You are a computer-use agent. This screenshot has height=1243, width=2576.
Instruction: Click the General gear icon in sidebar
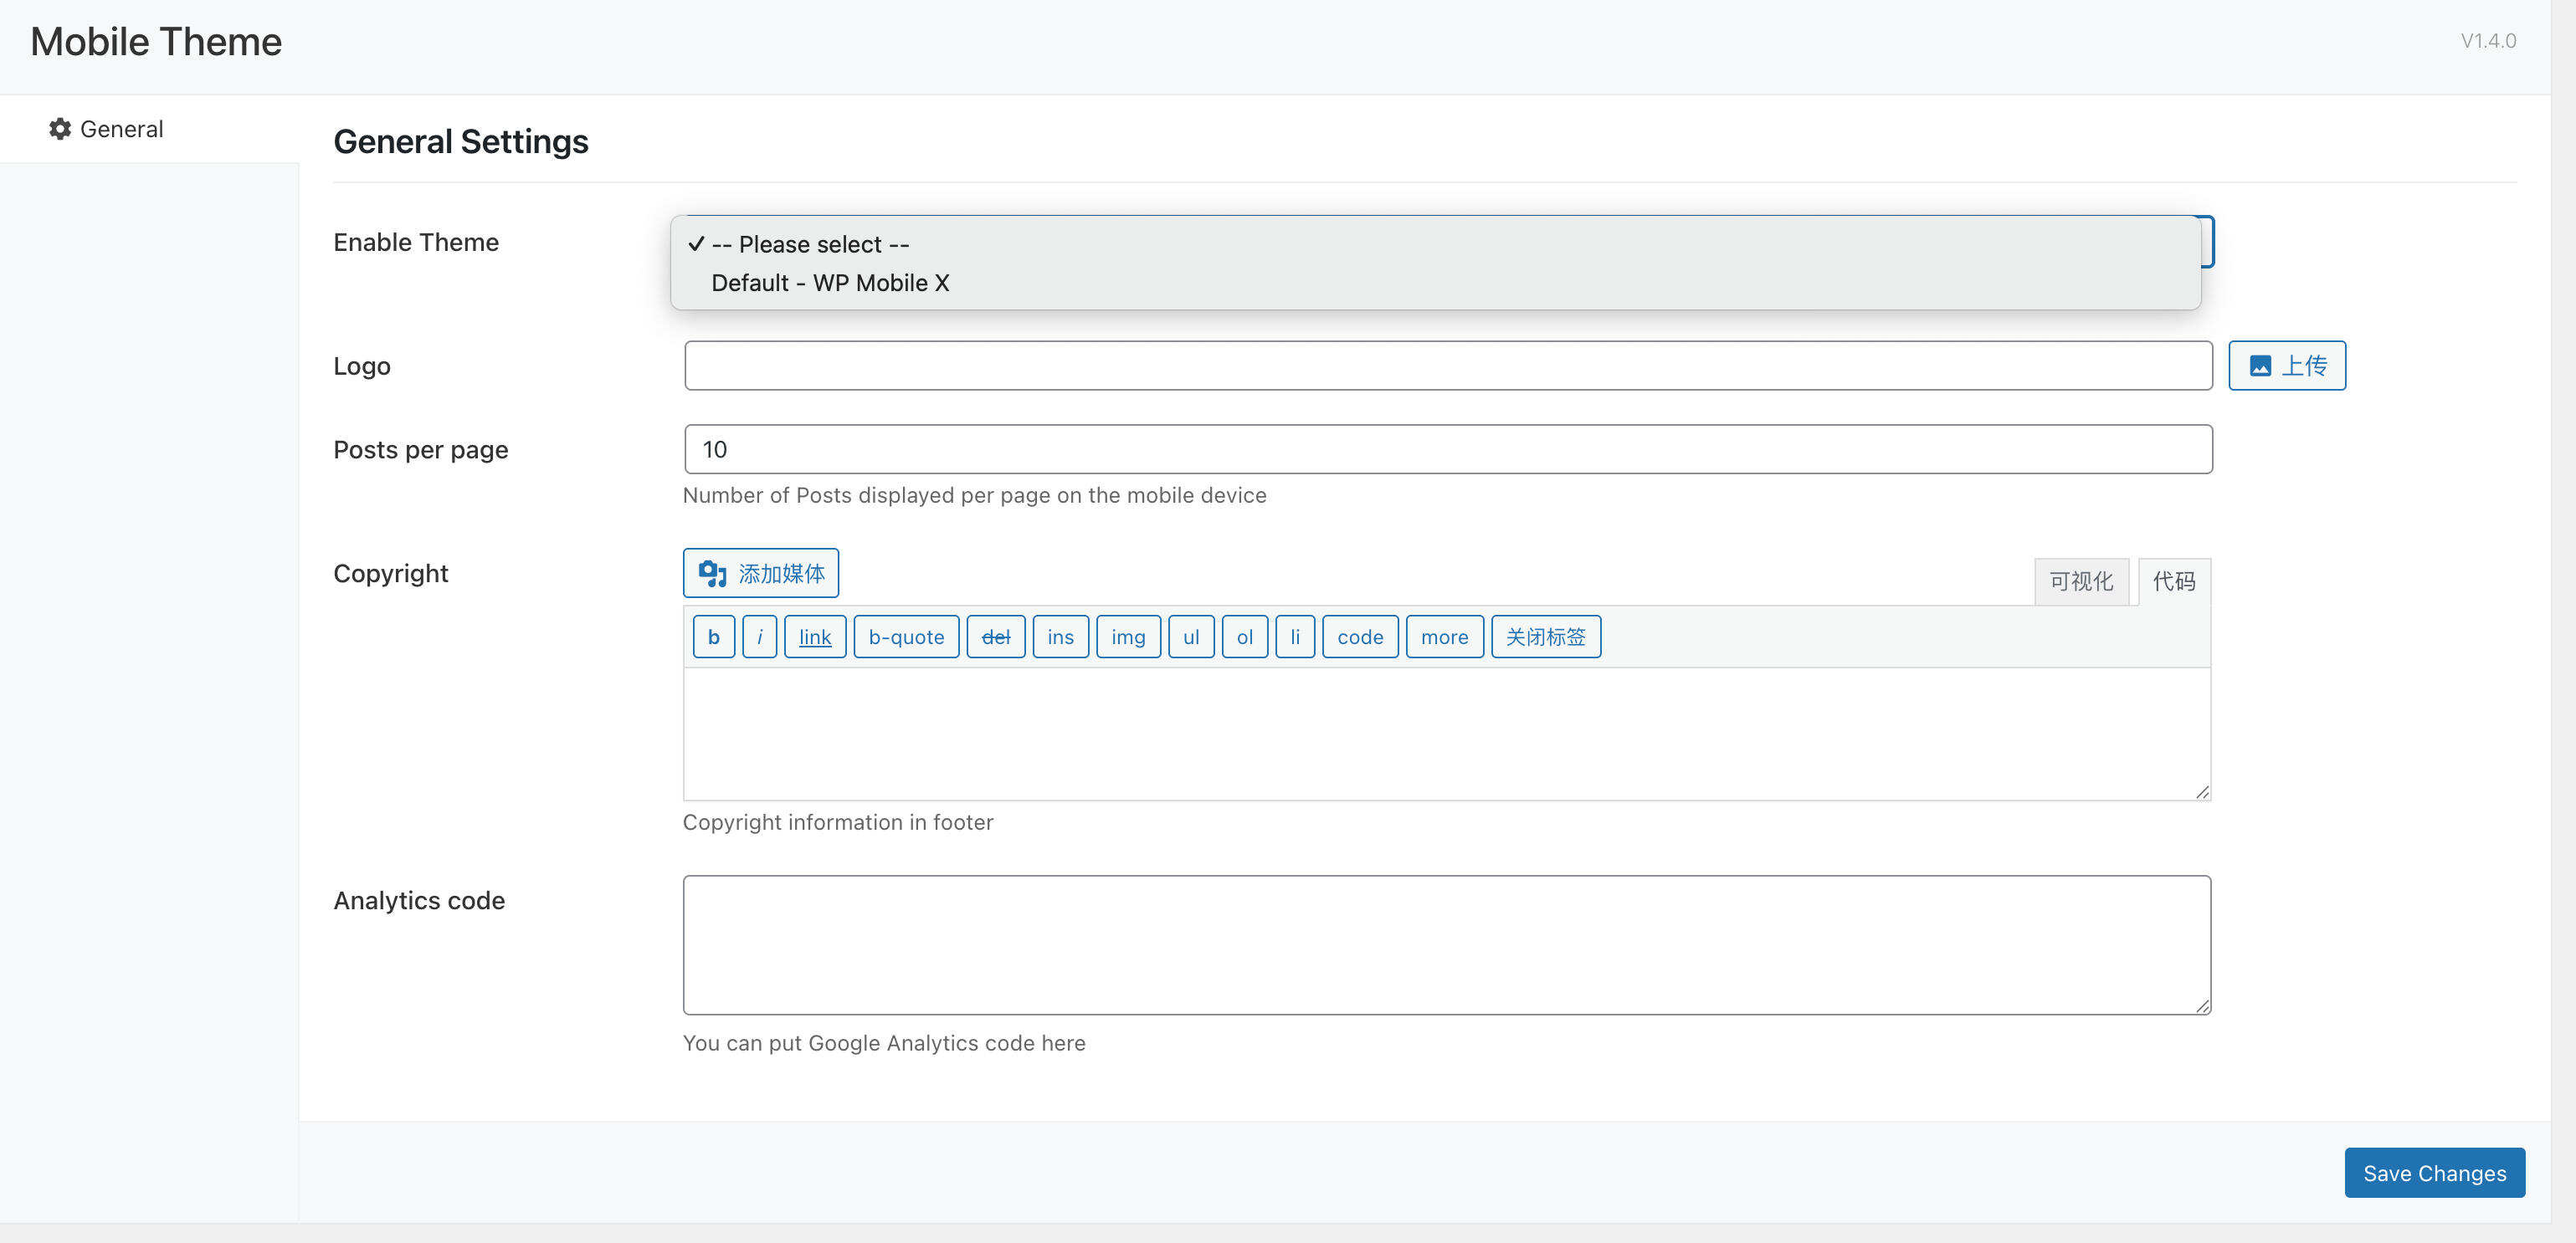(60, 129)
